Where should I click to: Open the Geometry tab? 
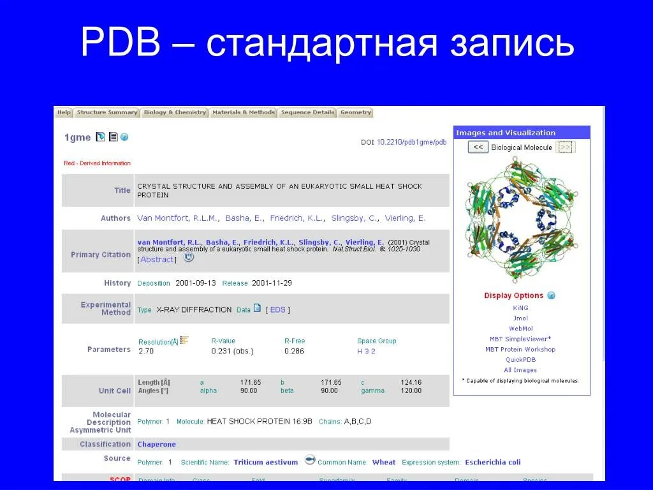coord(355,112)
